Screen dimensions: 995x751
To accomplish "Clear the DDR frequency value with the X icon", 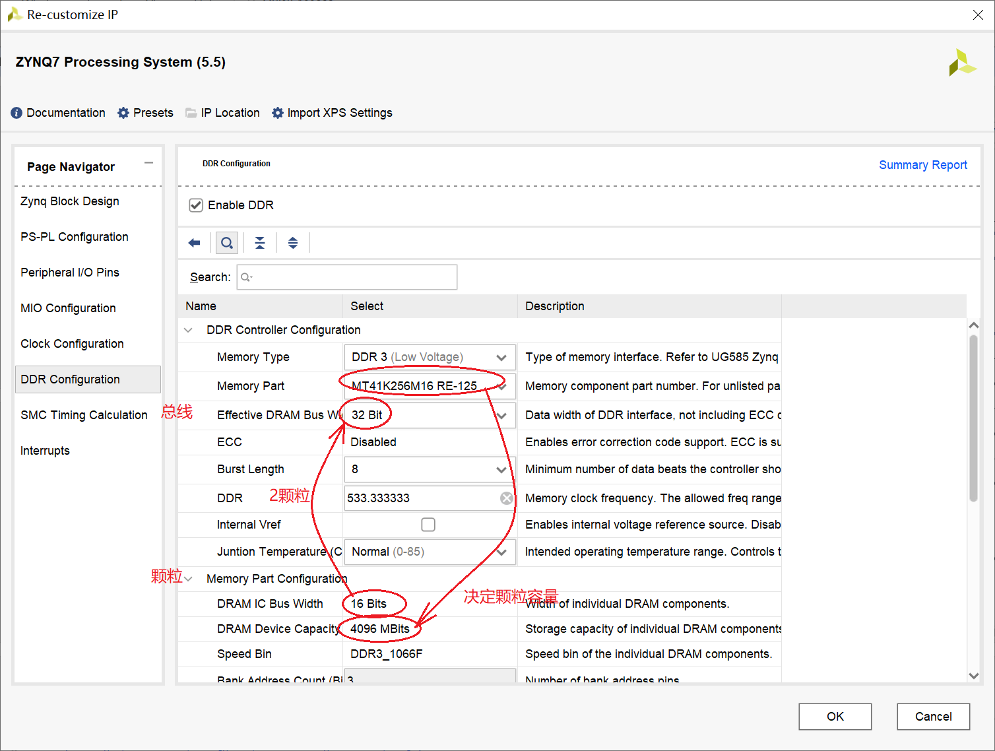I will tap(507, 498).
